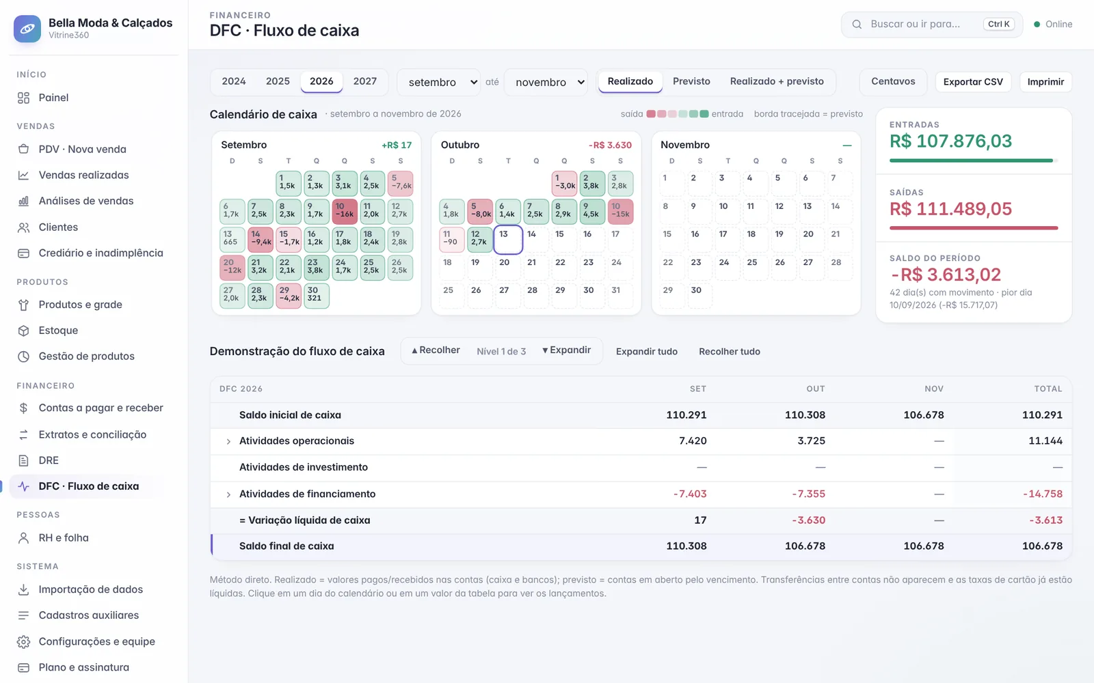The width and height of the screenshot is (1094, 683).
Task: Open the novembro end month dropdown
Action: coord(546,82)
